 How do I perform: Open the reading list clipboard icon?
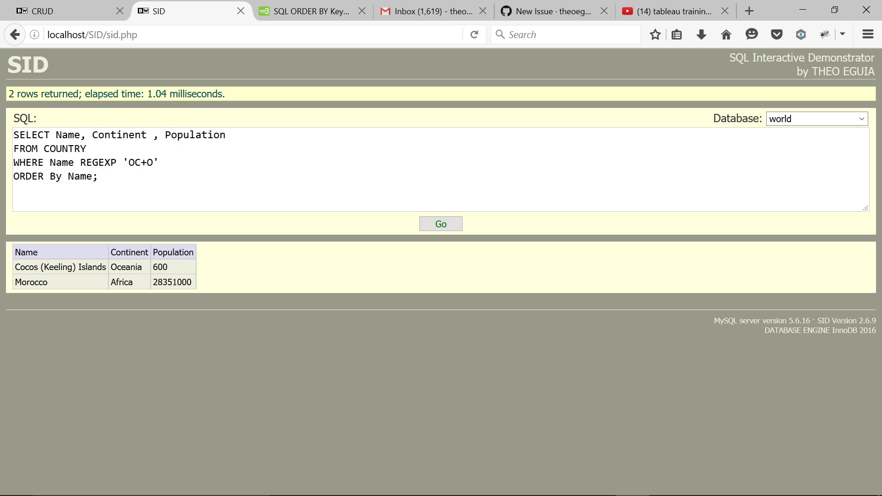(677, 34)
